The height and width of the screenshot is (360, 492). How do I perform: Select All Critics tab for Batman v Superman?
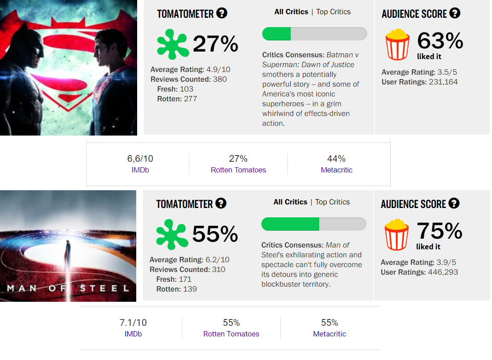click(291, 12)
